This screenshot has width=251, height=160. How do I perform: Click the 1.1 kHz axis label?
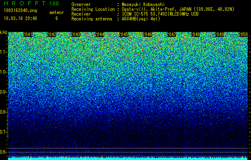tap(3, 52)
